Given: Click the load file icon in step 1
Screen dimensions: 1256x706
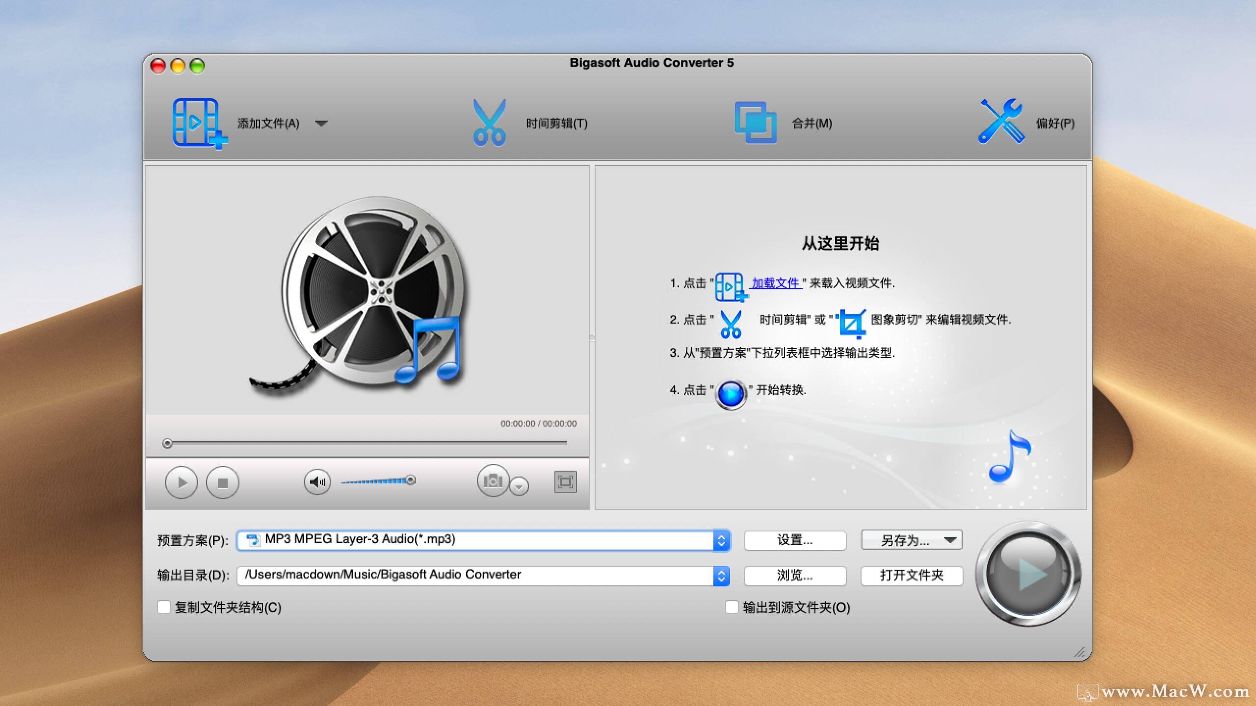Looking at the screenshot, I should (731, 287).
